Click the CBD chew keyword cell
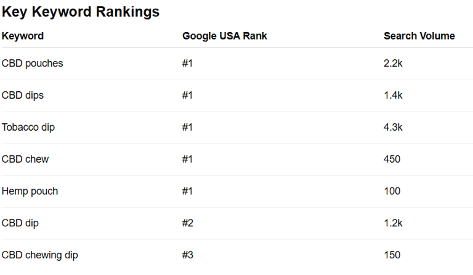The width and height of the screenshot is (473, 275). click(x=25, y=160)
